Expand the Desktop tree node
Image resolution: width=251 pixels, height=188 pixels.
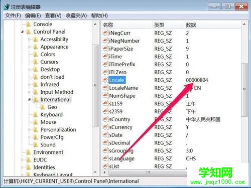[x=30, y=69]
